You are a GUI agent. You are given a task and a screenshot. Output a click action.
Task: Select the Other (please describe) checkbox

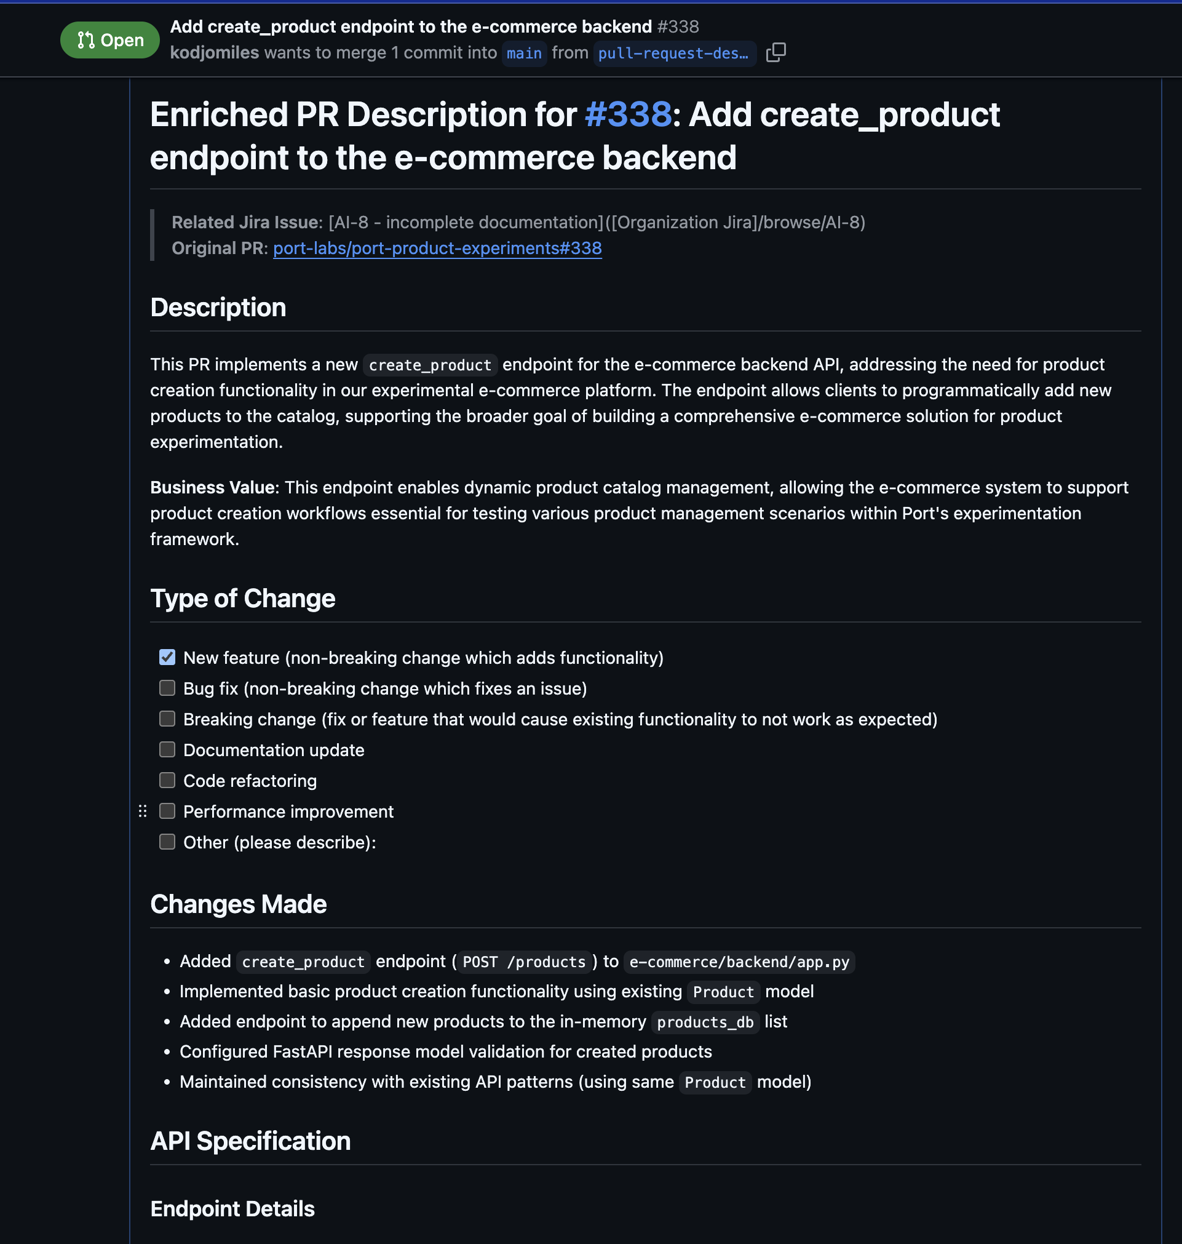point(167,842)
